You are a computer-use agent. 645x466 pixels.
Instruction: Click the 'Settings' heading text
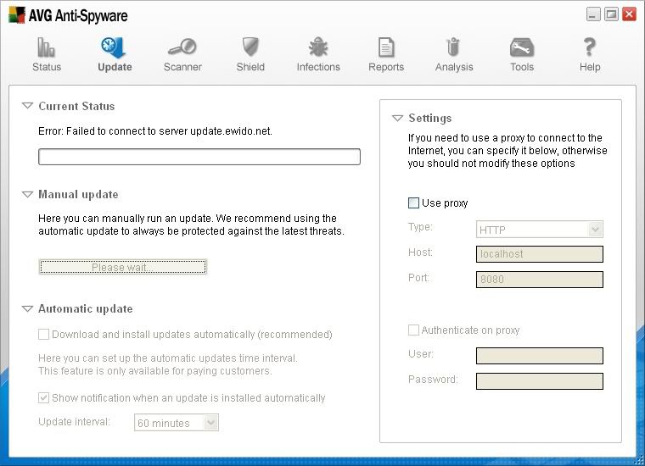pyautogui.click(x=430, y=119)
